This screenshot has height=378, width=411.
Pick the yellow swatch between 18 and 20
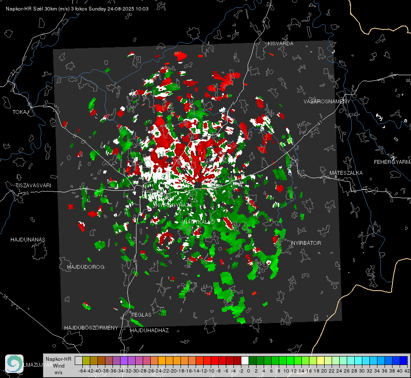[320, 360]
